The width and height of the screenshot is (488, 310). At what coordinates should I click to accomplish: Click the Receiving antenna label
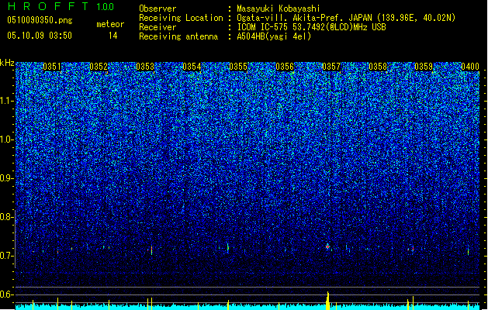point(178,36)
